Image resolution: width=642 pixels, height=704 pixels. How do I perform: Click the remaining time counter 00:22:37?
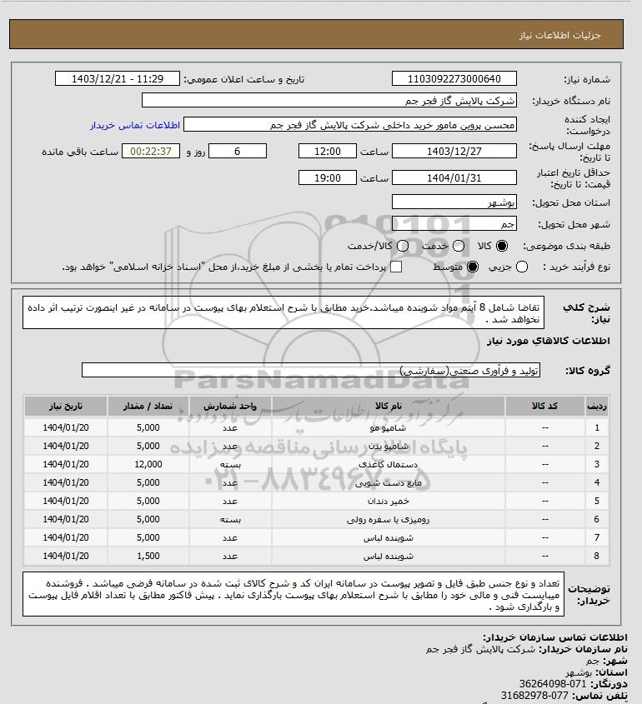tap(151, 151)
